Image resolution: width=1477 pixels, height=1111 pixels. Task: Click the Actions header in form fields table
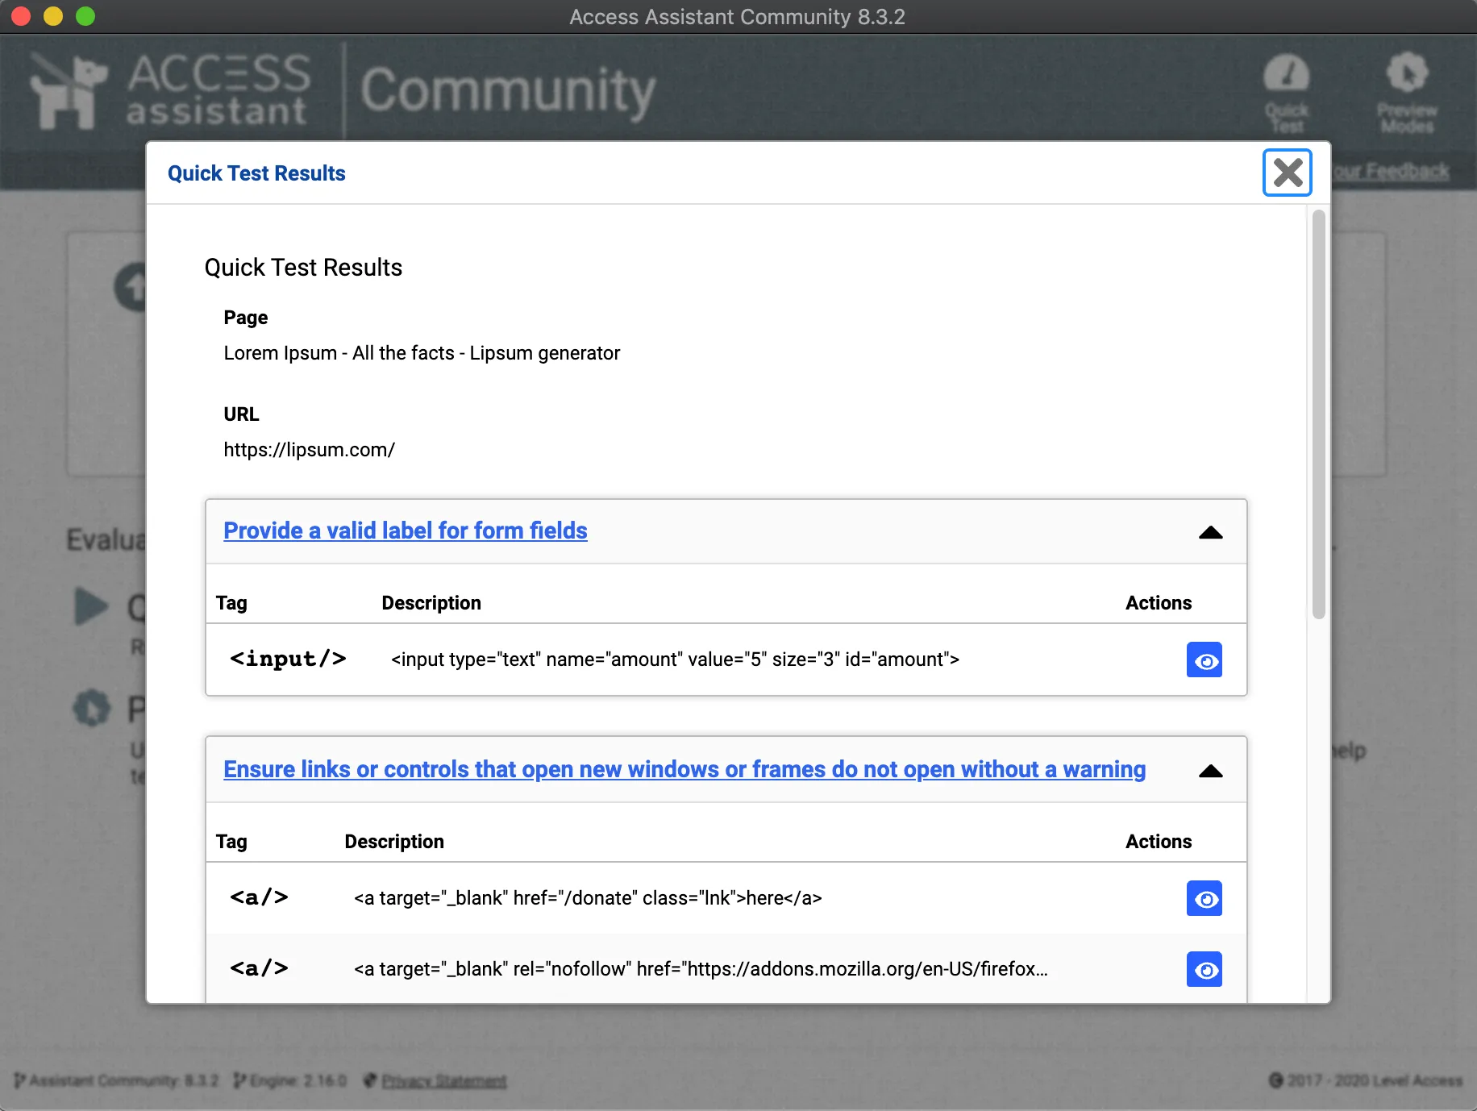[1158, 603]
